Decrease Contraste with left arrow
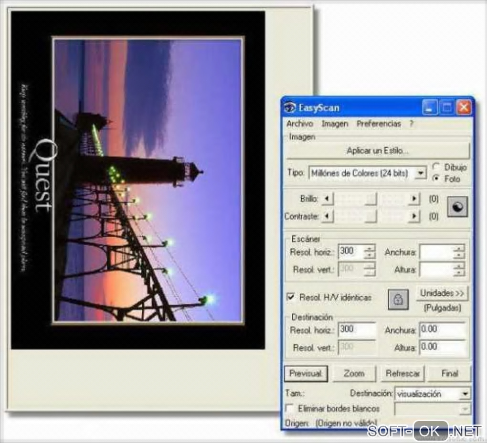Image resolution: width=487 pixels, height=443 pixels. [327, 216]
